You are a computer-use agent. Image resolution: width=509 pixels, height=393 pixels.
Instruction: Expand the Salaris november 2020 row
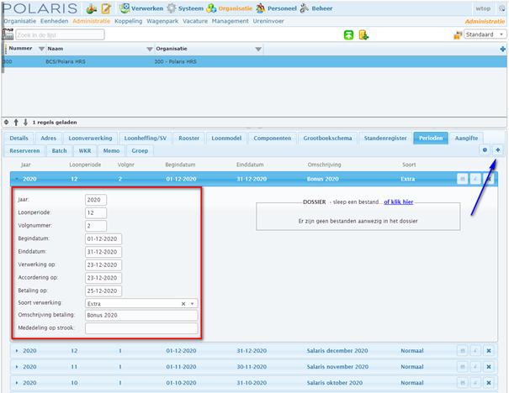(x=17, y=367)
